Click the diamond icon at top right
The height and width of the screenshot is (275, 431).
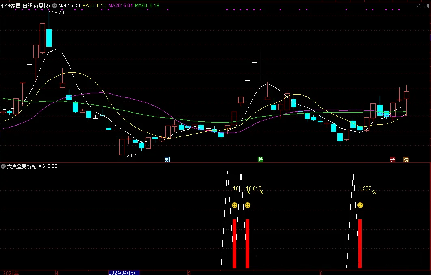(418, 6)
